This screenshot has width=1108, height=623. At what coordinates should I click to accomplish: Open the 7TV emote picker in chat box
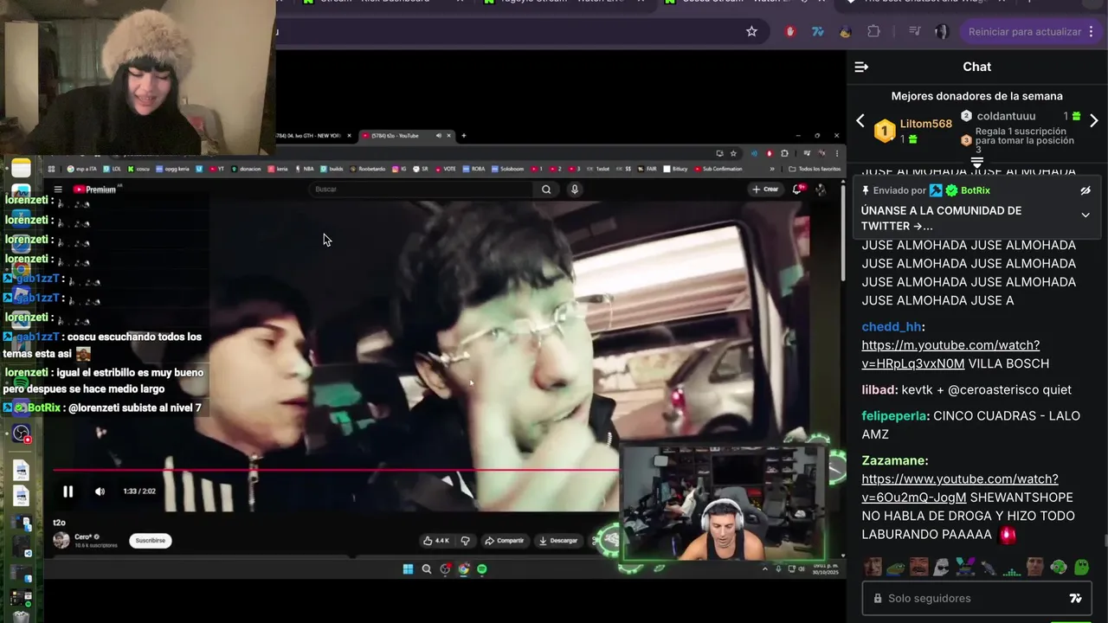[1076, 598]
